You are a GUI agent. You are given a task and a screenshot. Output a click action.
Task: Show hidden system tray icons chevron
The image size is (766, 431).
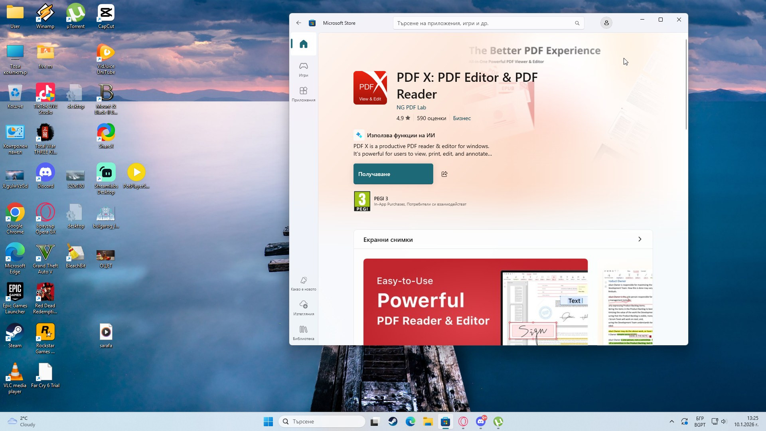pyautogui.click(x=671, y=421)
